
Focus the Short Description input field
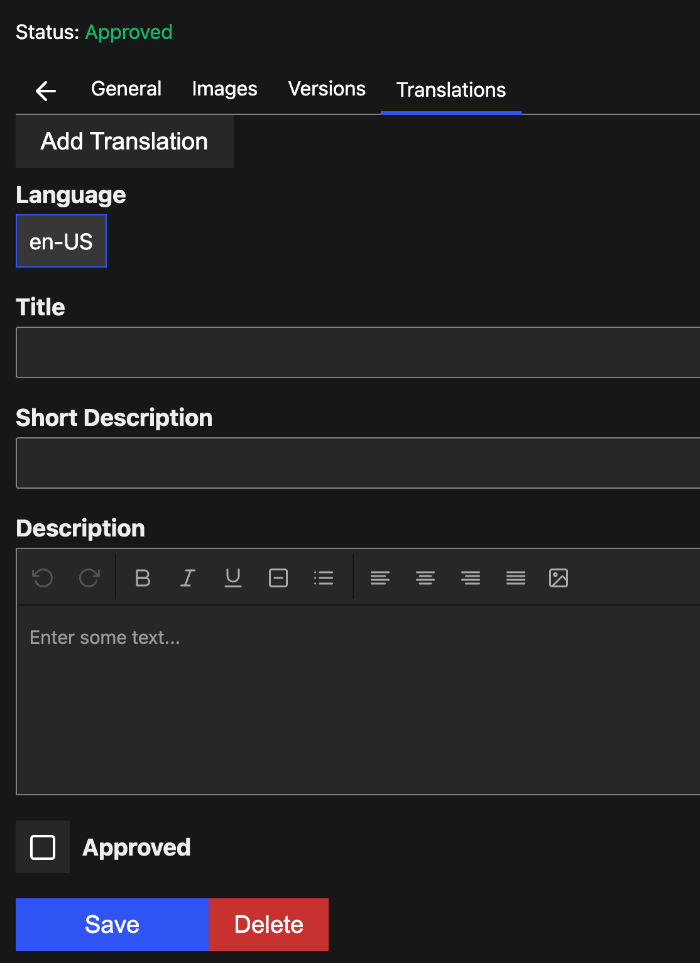358,463
